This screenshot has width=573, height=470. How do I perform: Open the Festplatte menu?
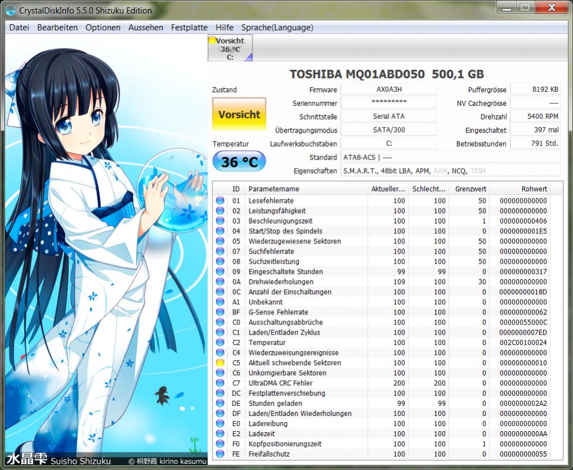(x=189, y=28)
